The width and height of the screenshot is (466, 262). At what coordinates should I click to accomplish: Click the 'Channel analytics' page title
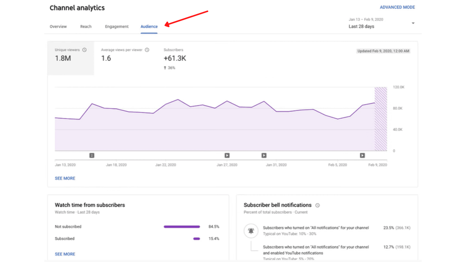coord(77,8)
